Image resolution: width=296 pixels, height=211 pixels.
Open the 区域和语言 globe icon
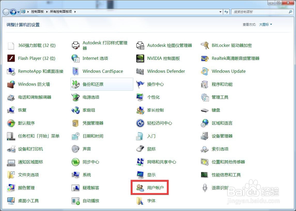(205, 123)
